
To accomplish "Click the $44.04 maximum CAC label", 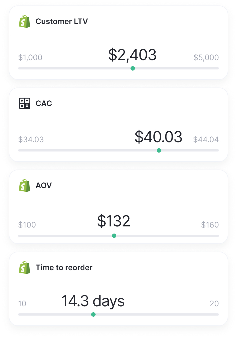I will pos(206,139).
